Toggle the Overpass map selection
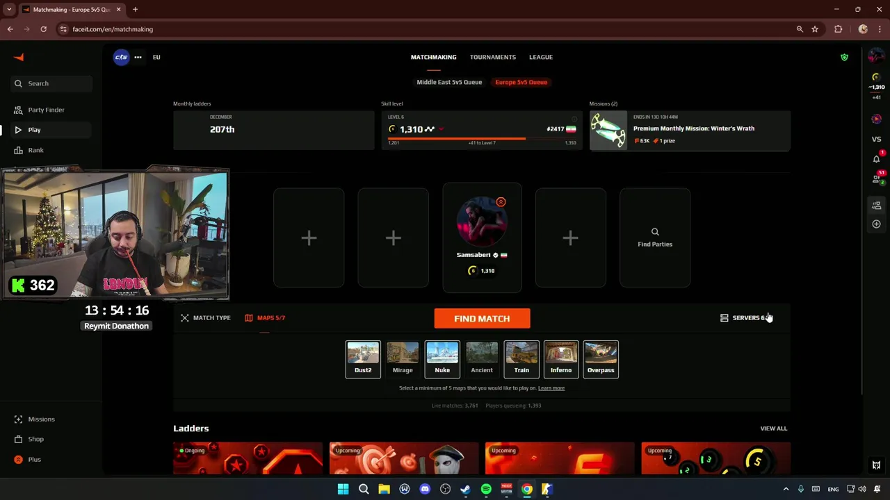Screen dimensions: 890x500 coord(601,359)
